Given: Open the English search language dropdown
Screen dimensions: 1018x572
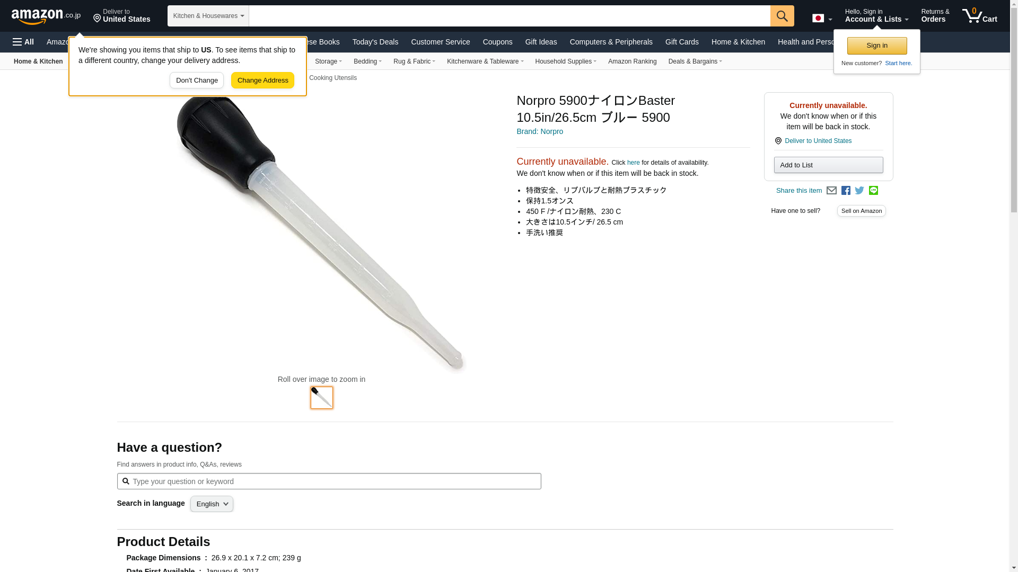Looking at the screenshot, I should pos(212,504).
